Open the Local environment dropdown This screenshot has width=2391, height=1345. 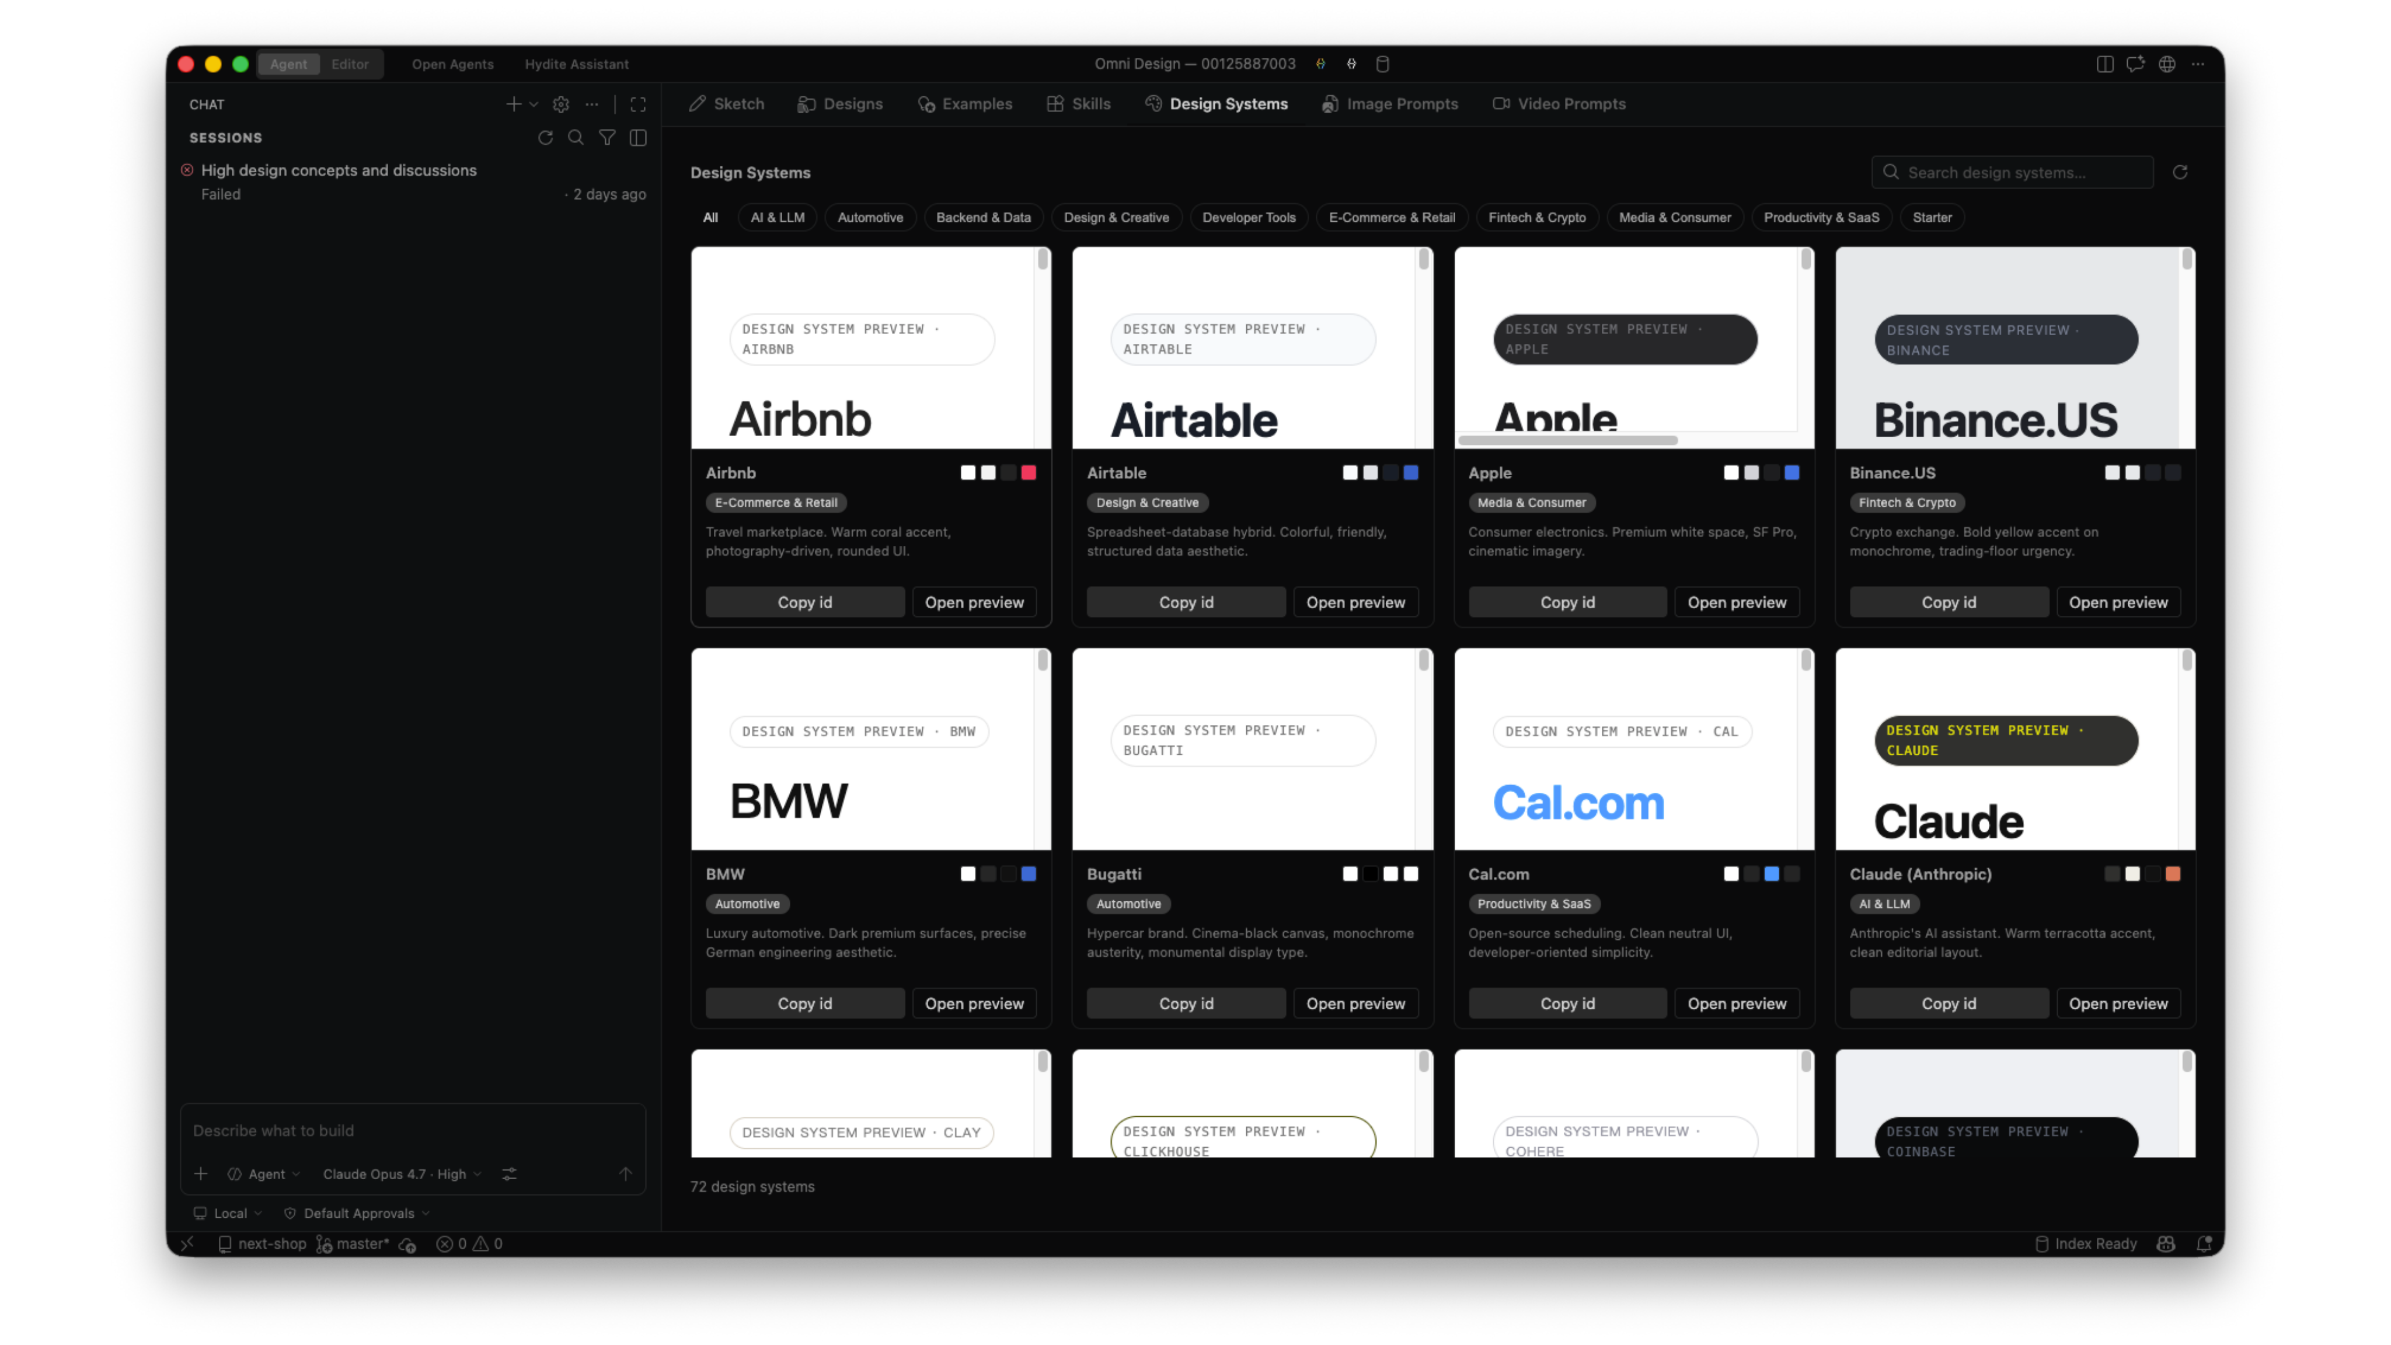(x=228, y=1213)
